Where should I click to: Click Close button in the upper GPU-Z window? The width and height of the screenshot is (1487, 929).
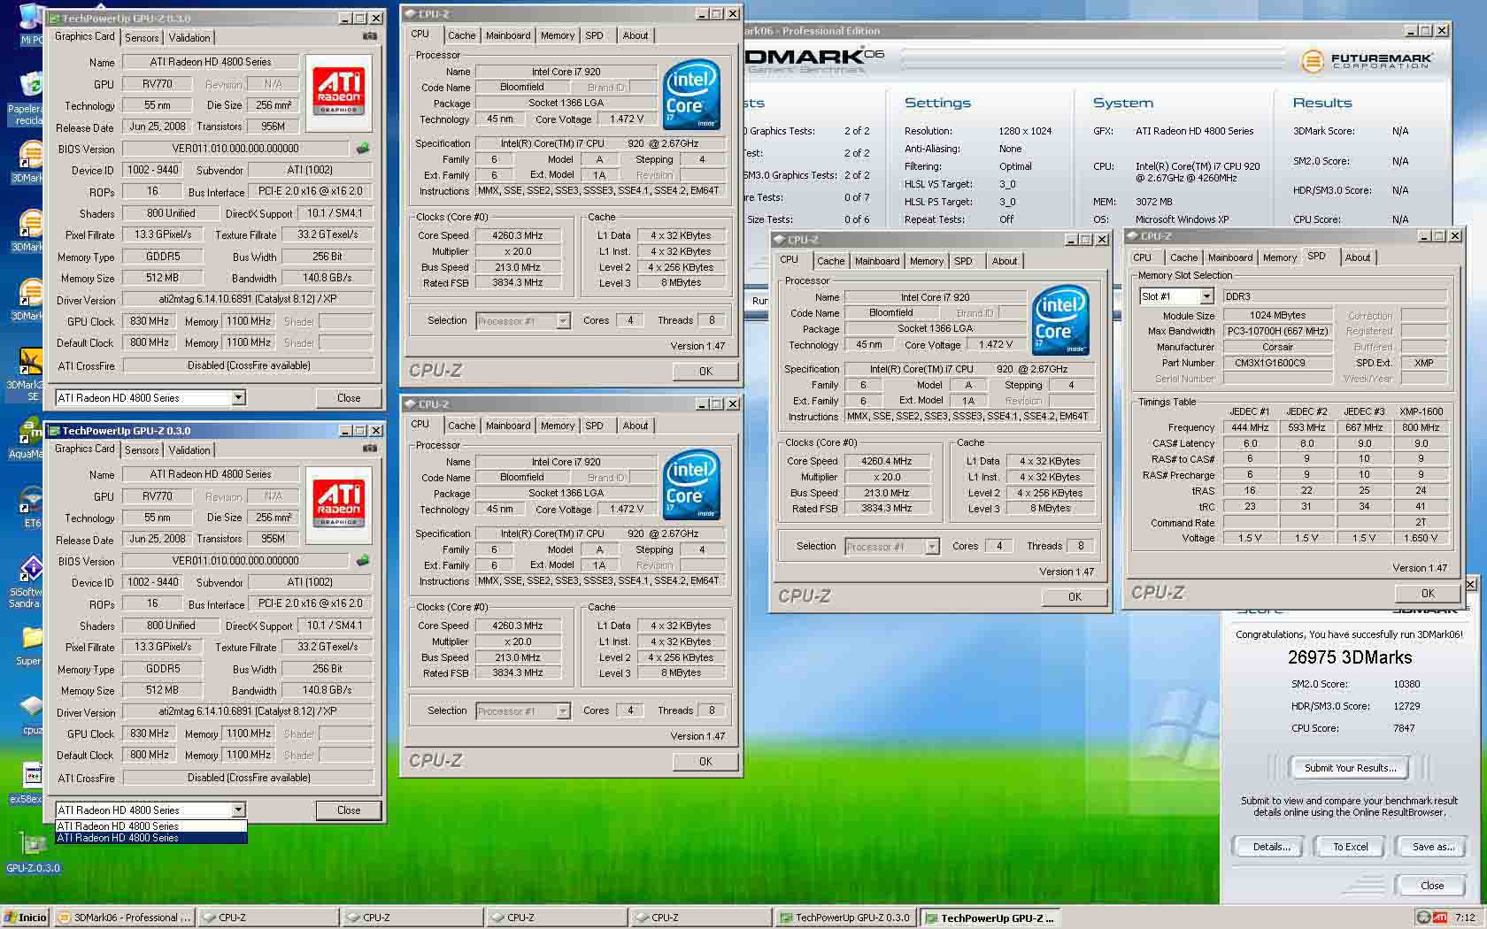point(349,398)
